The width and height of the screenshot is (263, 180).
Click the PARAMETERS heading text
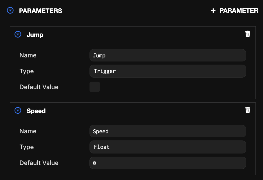[41, 11]
